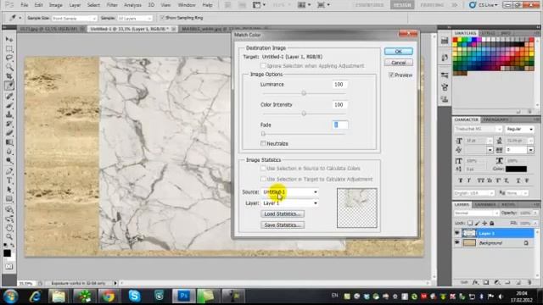Image resolution: width=543 pixels, height=305 pixels.
Task: Open the File menu
Action: (x=25, y=5)
